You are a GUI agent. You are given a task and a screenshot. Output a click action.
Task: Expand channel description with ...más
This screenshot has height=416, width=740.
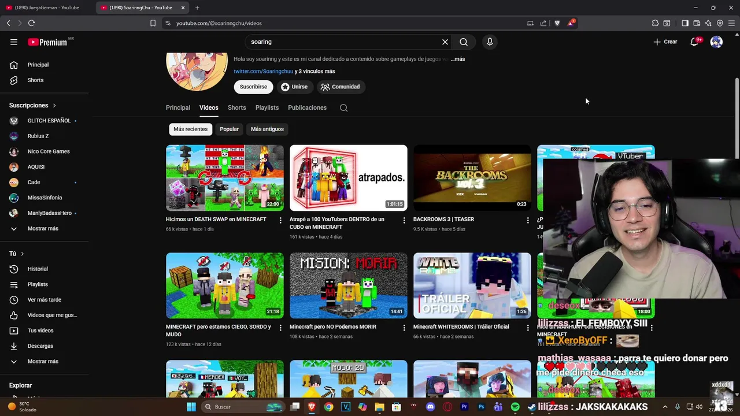click(x=458, y=59)
